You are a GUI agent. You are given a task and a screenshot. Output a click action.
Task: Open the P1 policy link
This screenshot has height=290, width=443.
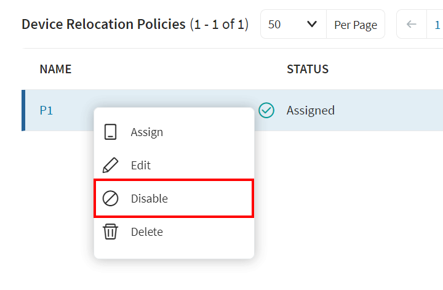tap(46, 110)
